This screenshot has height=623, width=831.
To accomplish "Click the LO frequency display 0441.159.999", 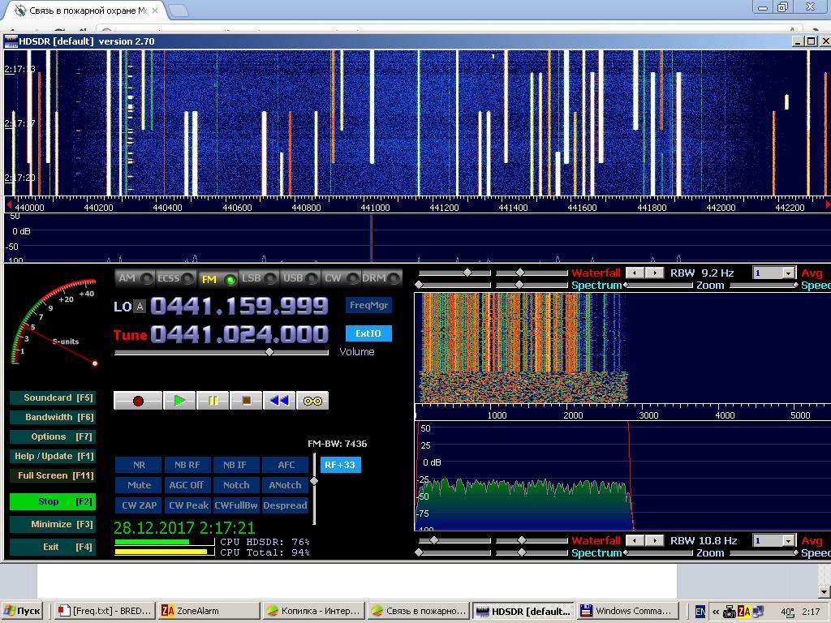I will [239, 306].
